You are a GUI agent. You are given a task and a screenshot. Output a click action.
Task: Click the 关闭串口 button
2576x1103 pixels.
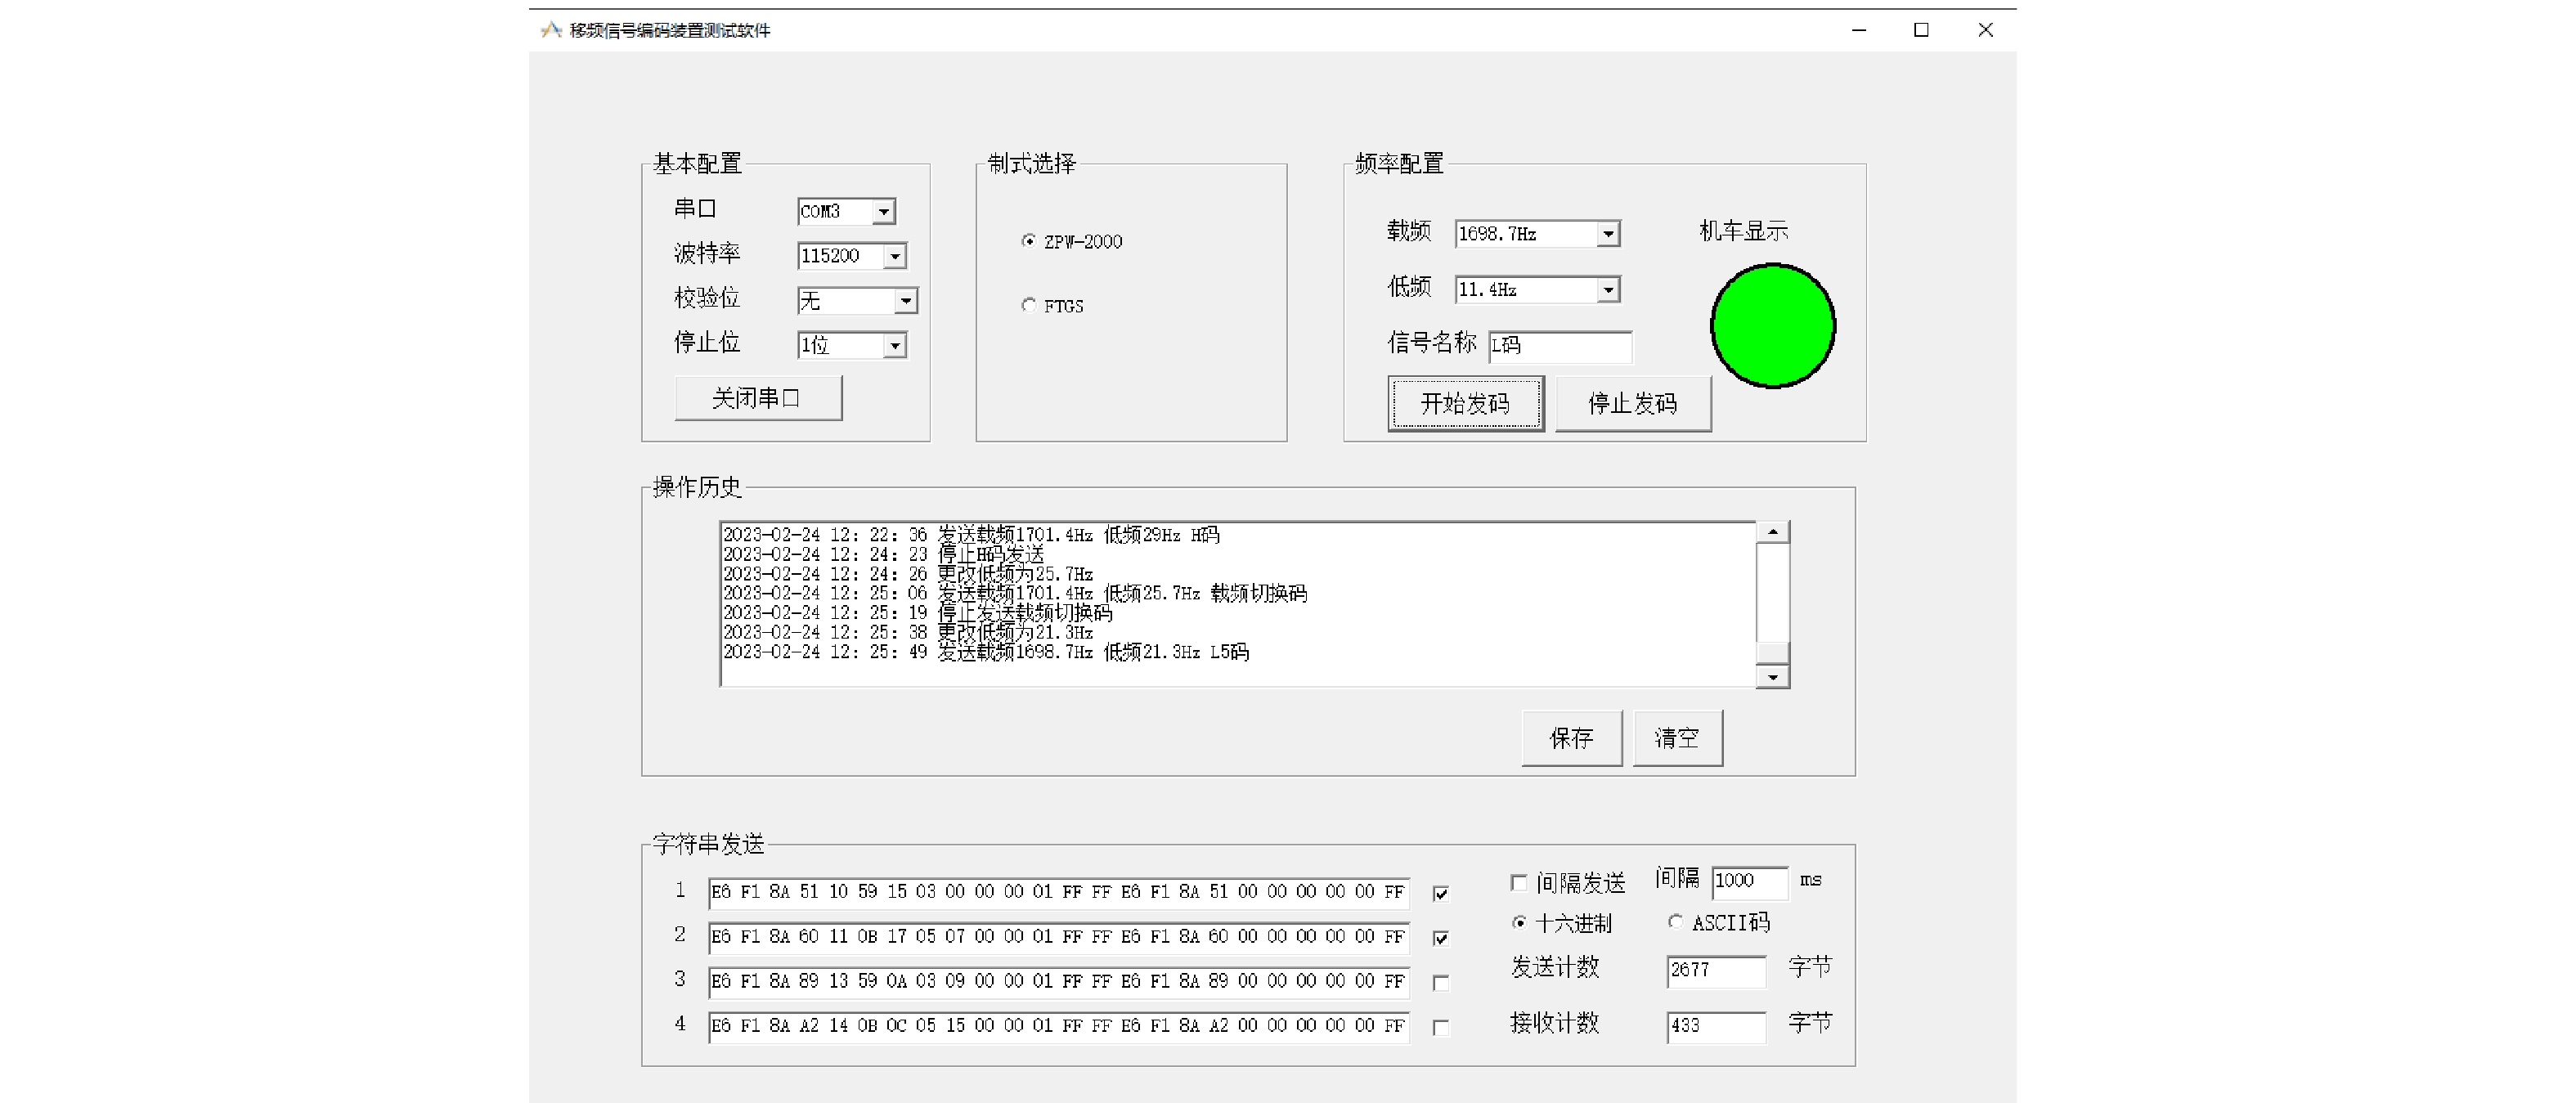757,398
